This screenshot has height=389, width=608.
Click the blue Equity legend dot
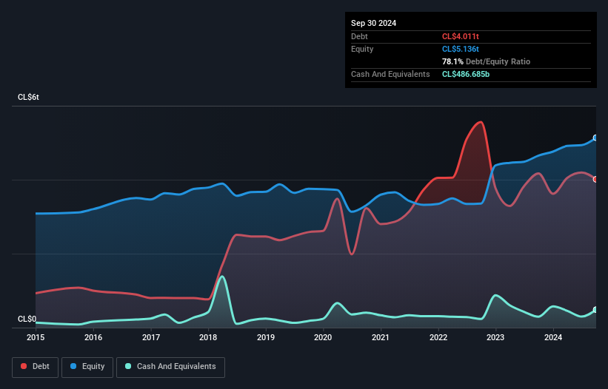[73, 366]
